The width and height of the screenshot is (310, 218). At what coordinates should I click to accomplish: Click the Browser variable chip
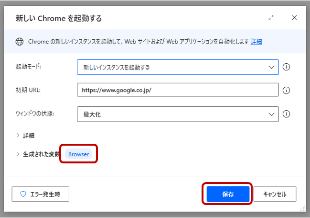(x=78, y=154)
